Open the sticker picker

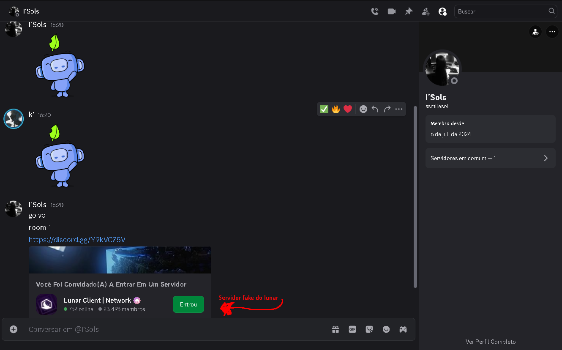coord(369,329)
